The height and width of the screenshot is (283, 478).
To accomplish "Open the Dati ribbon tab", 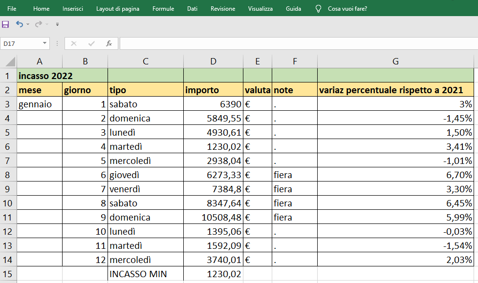I will [192, 8].
